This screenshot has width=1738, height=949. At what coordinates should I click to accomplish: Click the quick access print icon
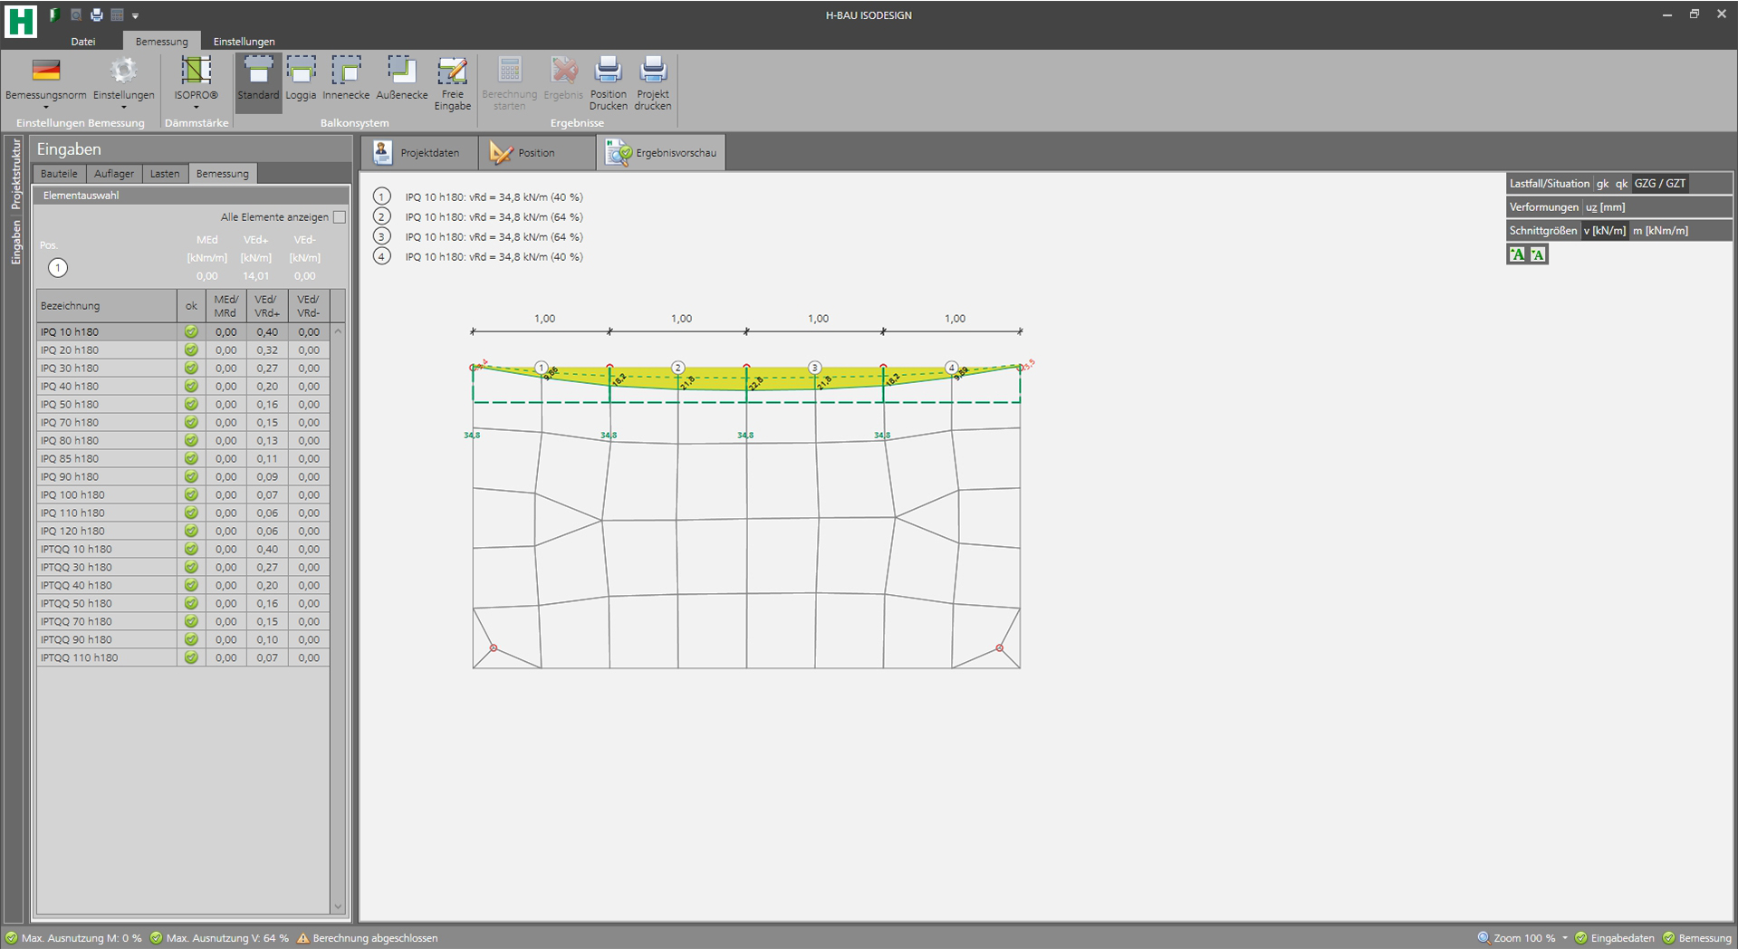(97, 15)
